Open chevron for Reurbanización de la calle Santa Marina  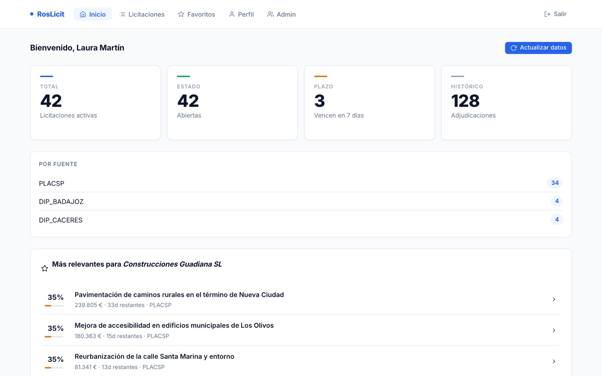pos(554,361)
